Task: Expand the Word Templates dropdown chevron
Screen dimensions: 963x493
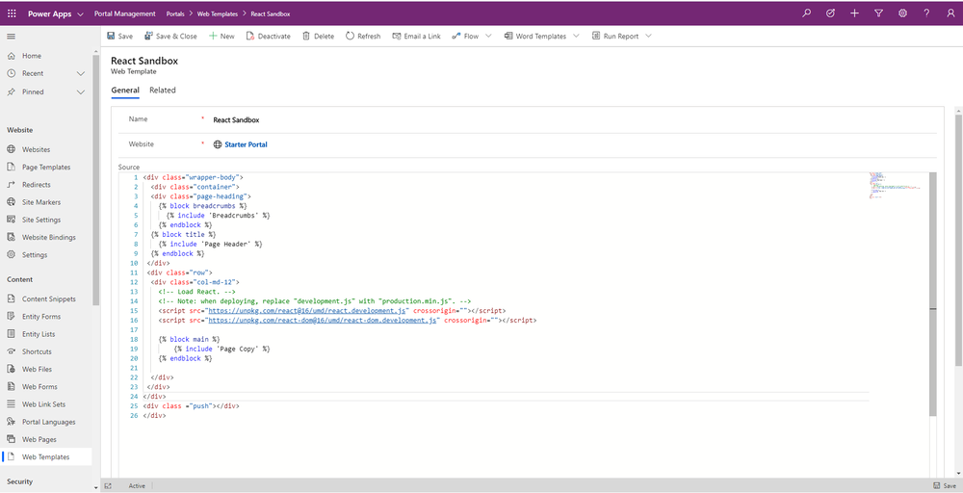Action: pos(576,37)
